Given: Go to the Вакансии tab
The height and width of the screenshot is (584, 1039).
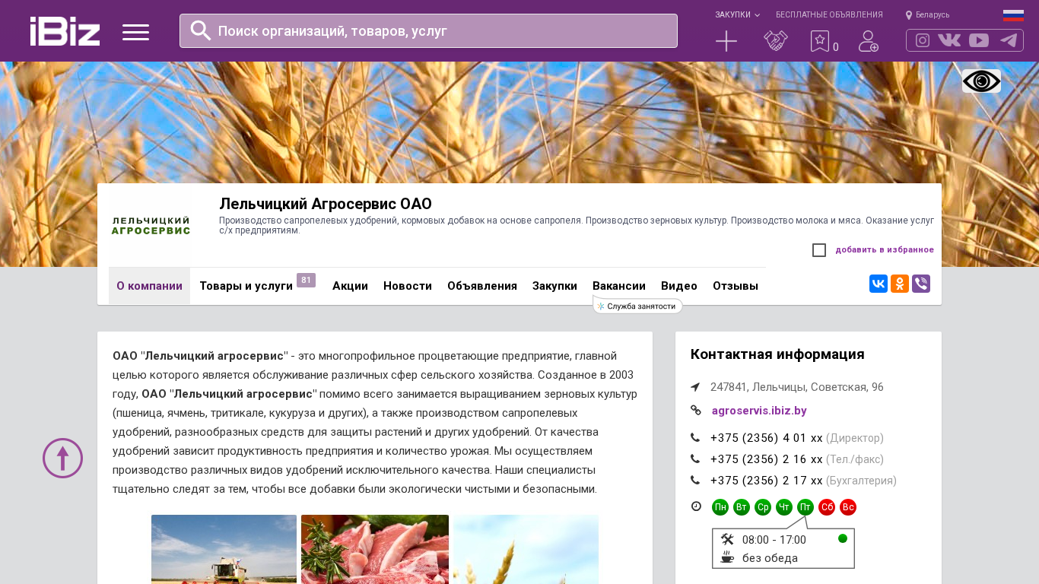Looking at the screenshot, I should point(619,286).
